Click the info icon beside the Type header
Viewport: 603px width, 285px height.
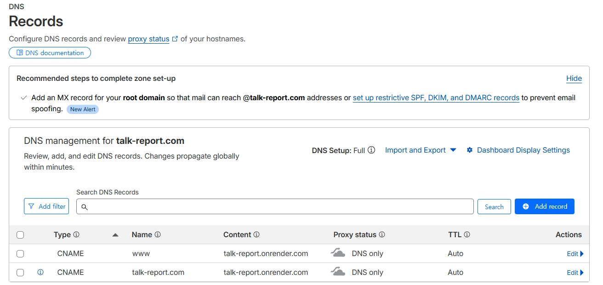click(x=76, y=234)
